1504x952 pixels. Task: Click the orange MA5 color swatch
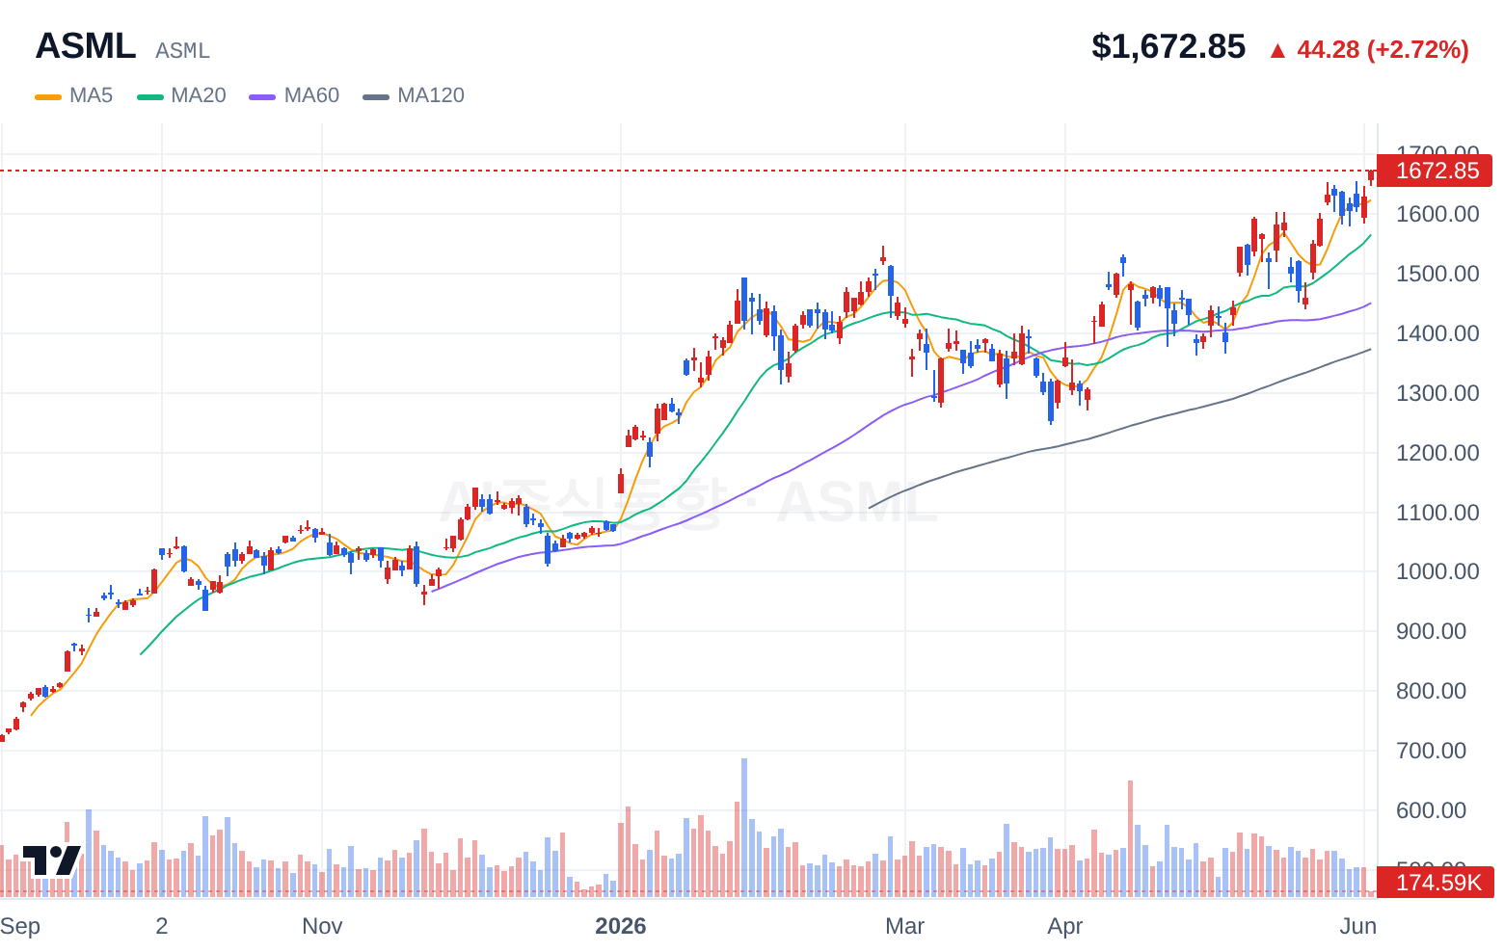pyautogui.click(x=48, y=96)
